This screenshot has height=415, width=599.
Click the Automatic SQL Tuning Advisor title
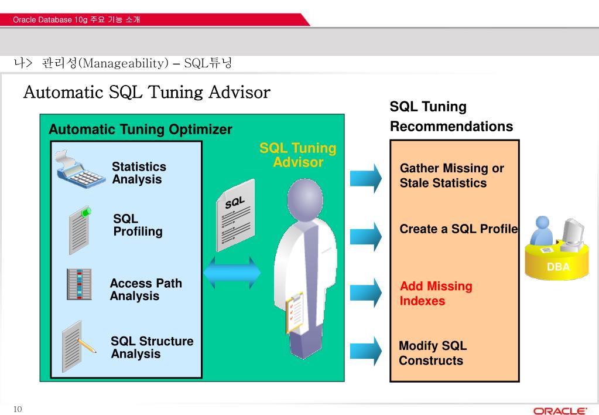click(147, 92)
